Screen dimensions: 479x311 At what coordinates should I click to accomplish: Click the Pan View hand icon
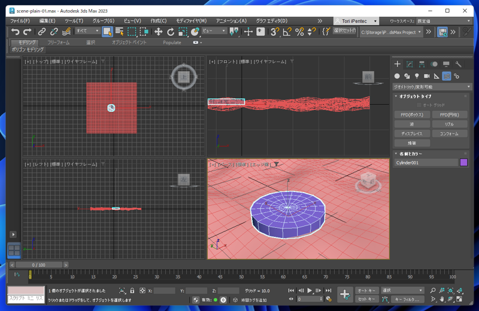pyautogui.click(x=441, y=299)
